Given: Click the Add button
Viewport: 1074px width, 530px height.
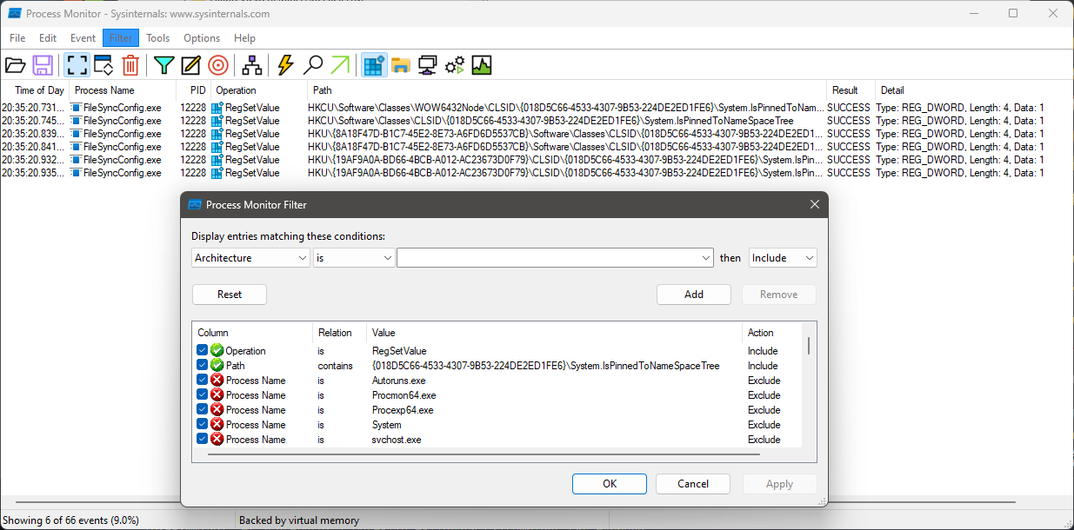Looking at the screenshot, I should coord(694,295).
